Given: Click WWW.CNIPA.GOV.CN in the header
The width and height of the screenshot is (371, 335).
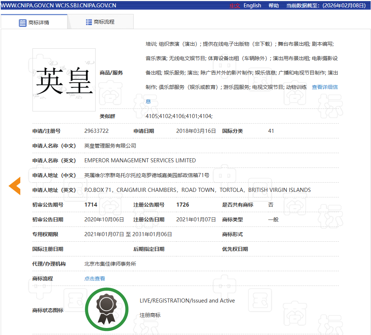Looking at the screenshot, I should (27, 6).
